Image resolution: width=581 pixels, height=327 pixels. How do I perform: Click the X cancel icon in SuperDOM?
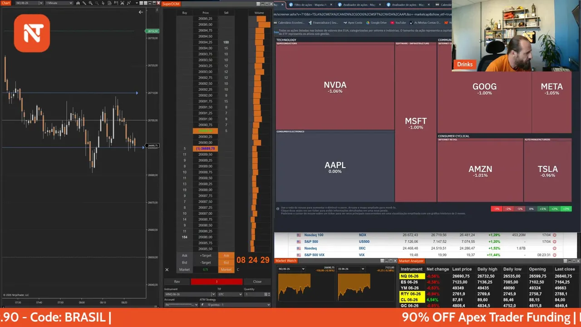(167, 270)
